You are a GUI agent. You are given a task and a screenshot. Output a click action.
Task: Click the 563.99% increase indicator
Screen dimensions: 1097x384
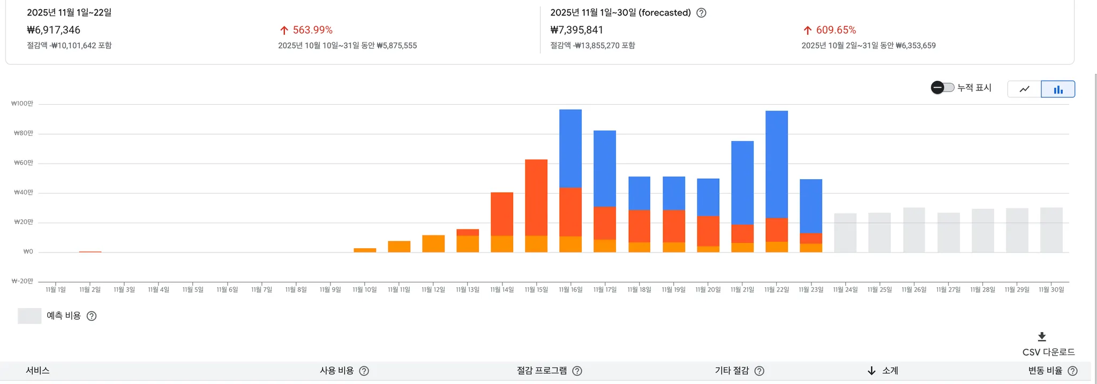306,30
